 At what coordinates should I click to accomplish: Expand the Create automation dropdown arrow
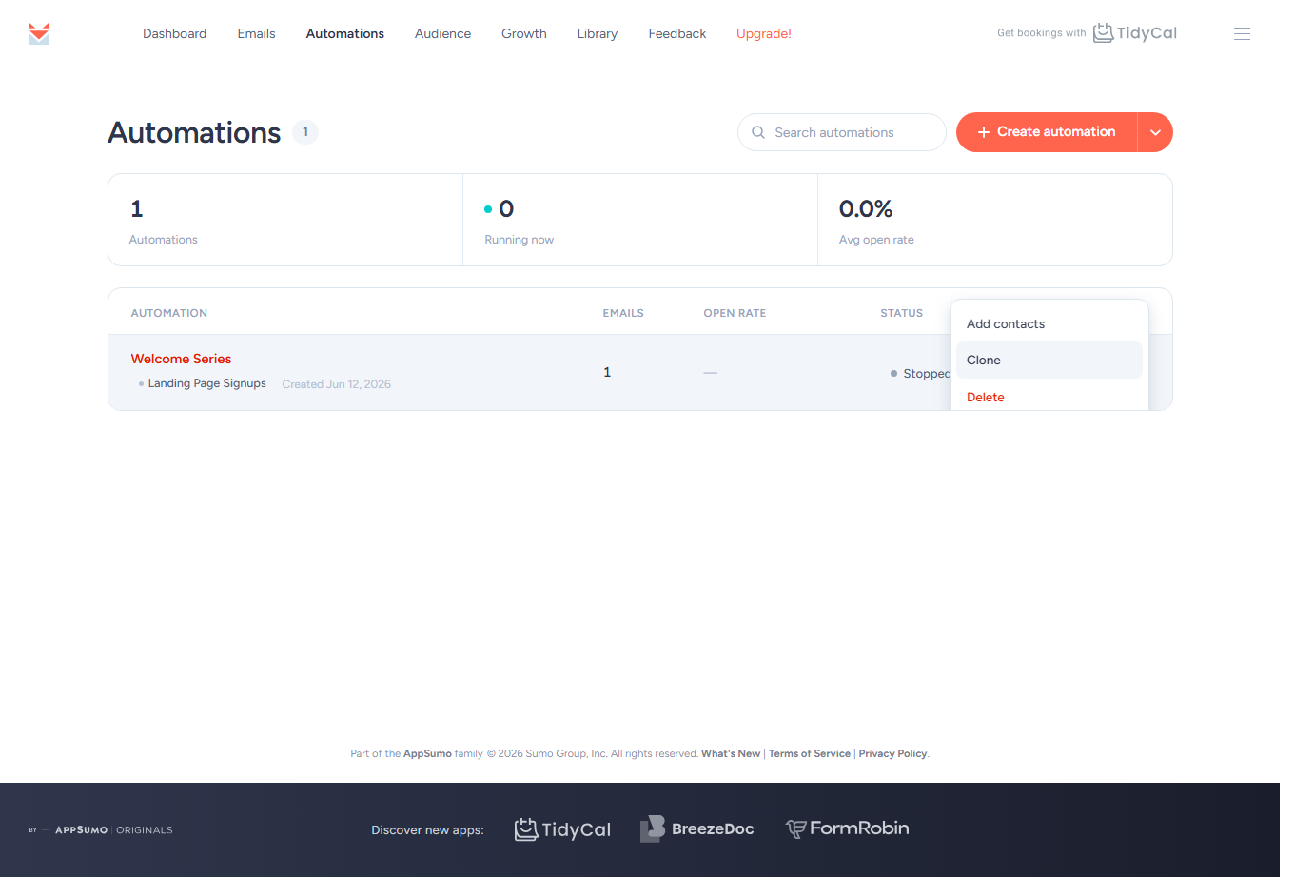(x=1155, y=132)
